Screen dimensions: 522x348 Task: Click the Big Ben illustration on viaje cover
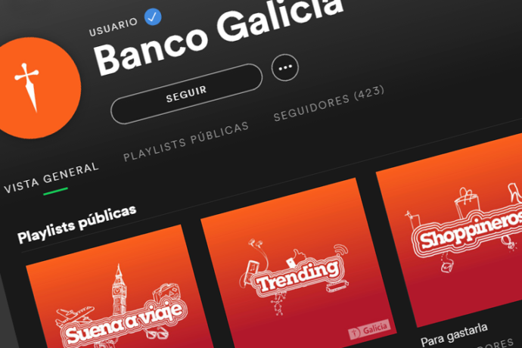[x=119, y=288]
